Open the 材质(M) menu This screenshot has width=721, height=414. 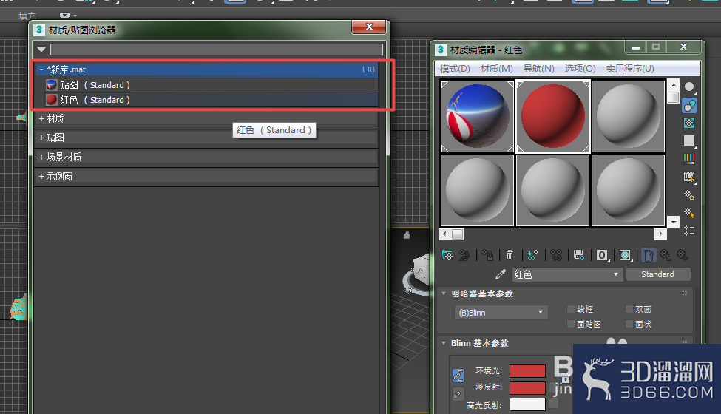[x=497, y=69]
